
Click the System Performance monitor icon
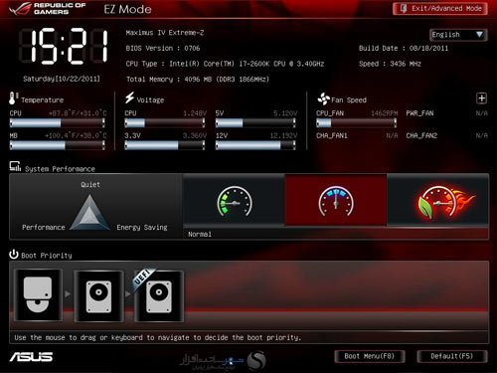pos(15,166)
